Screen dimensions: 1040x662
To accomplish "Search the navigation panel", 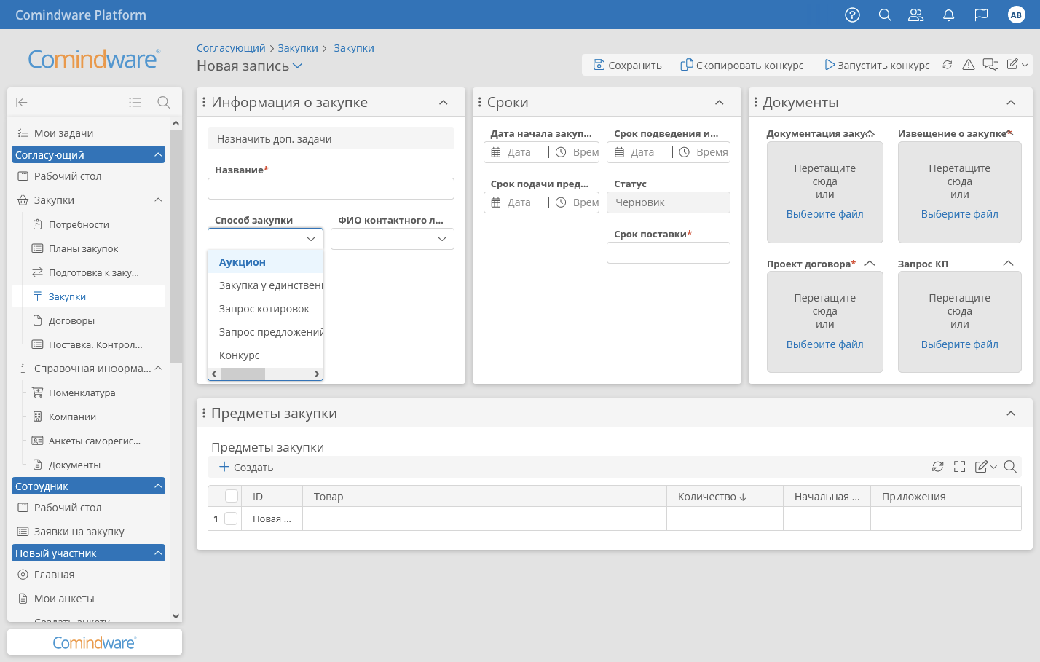I will [164, 103].
